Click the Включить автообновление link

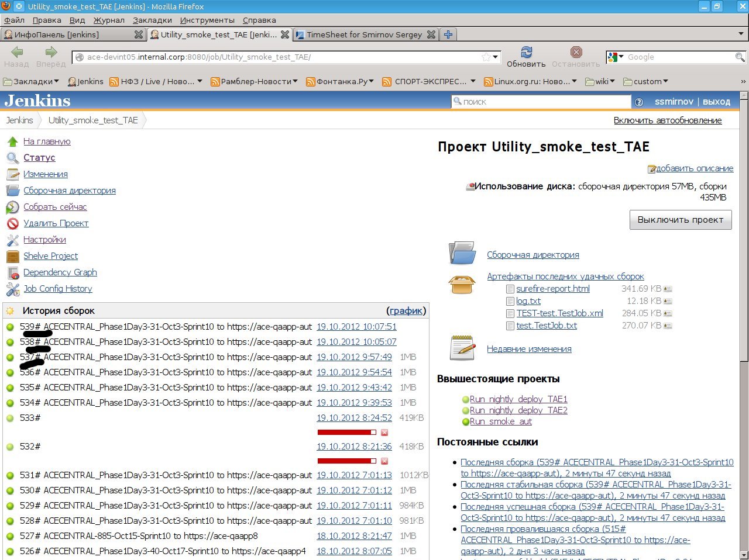[x=668, y=120]
